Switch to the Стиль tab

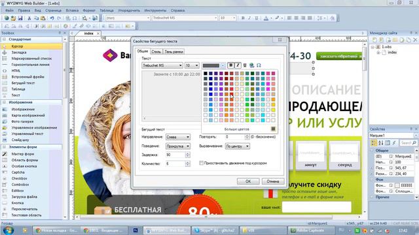pos(156,52)
